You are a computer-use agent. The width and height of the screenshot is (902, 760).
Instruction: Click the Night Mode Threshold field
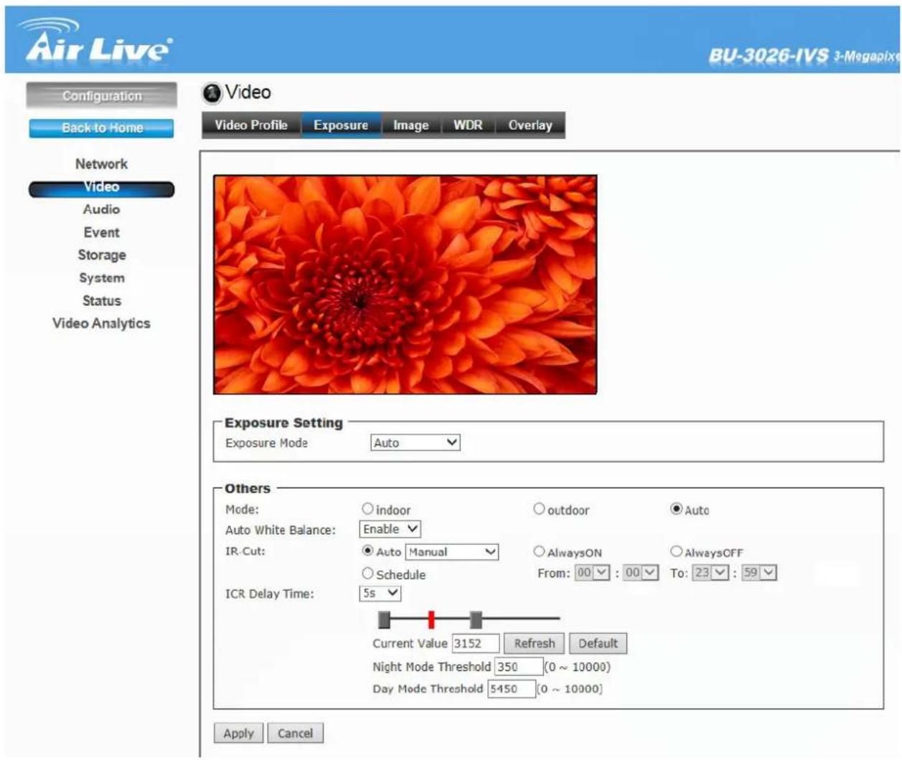coord(518,667)
